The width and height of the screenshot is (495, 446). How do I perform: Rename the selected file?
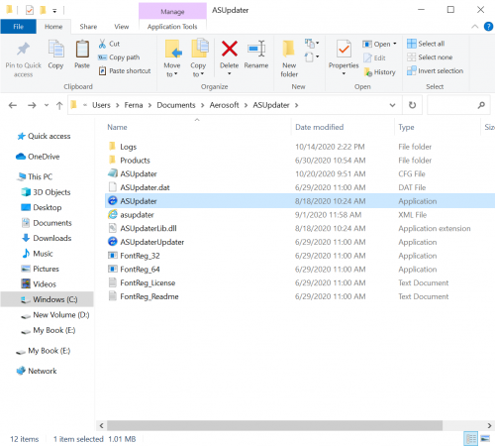[x=256, y=55]
